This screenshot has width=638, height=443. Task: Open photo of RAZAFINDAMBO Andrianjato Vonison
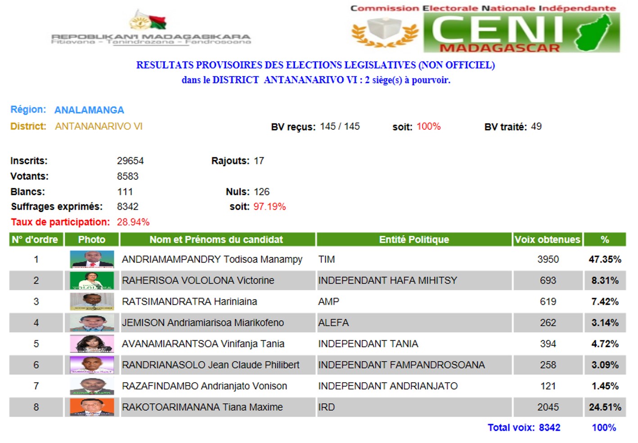pyautogui.click(x=92, y=386)
